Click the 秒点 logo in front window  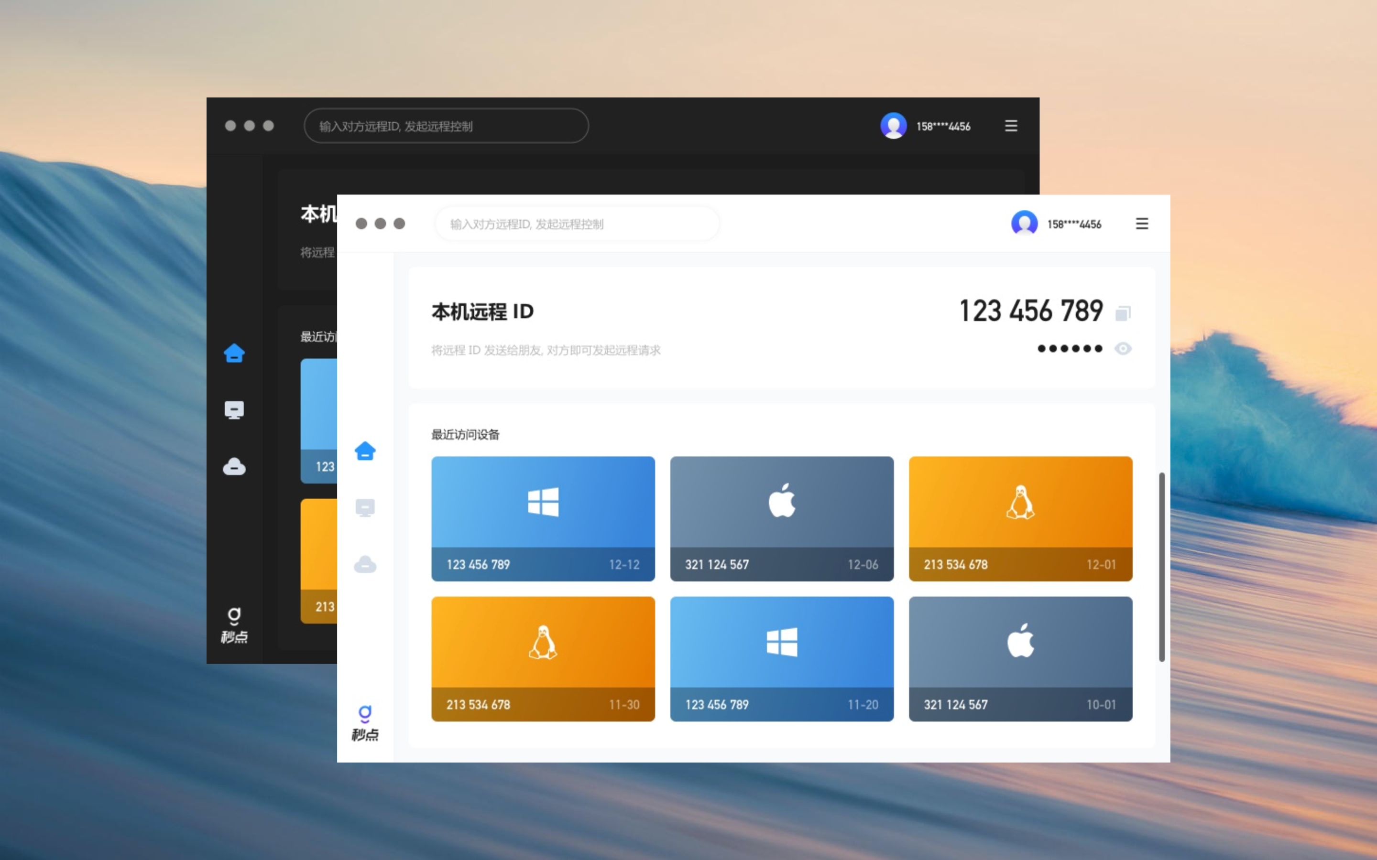[365, 723]
